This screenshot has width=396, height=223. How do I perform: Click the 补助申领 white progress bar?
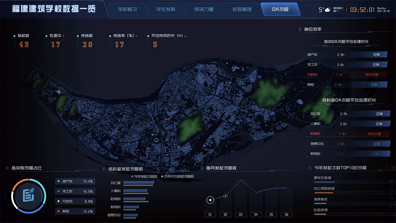point(320,214)
